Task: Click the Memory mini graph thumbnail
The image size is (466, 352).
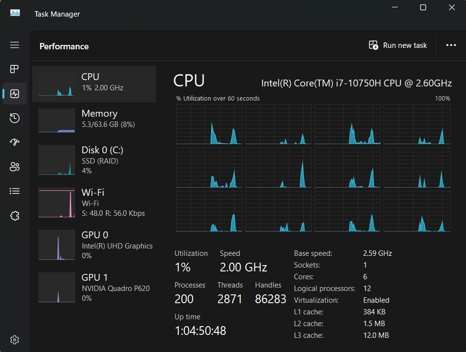Action: (57, 120)
